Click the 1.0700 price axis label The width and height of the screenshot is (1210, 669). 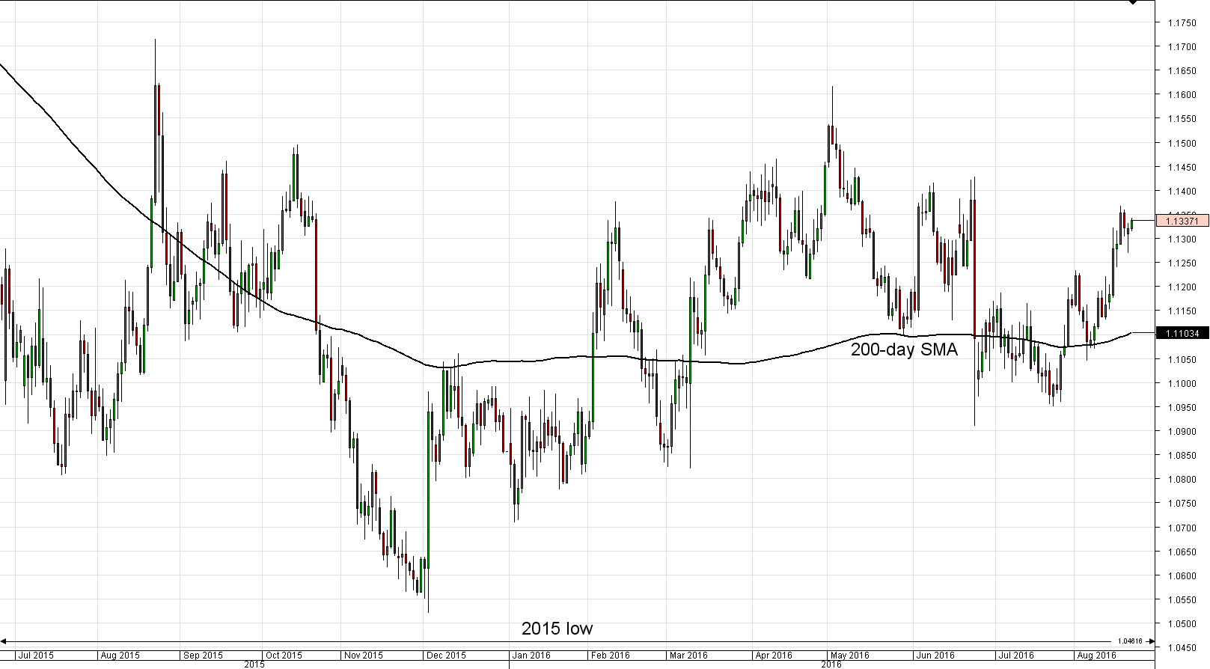(1182, 528)
